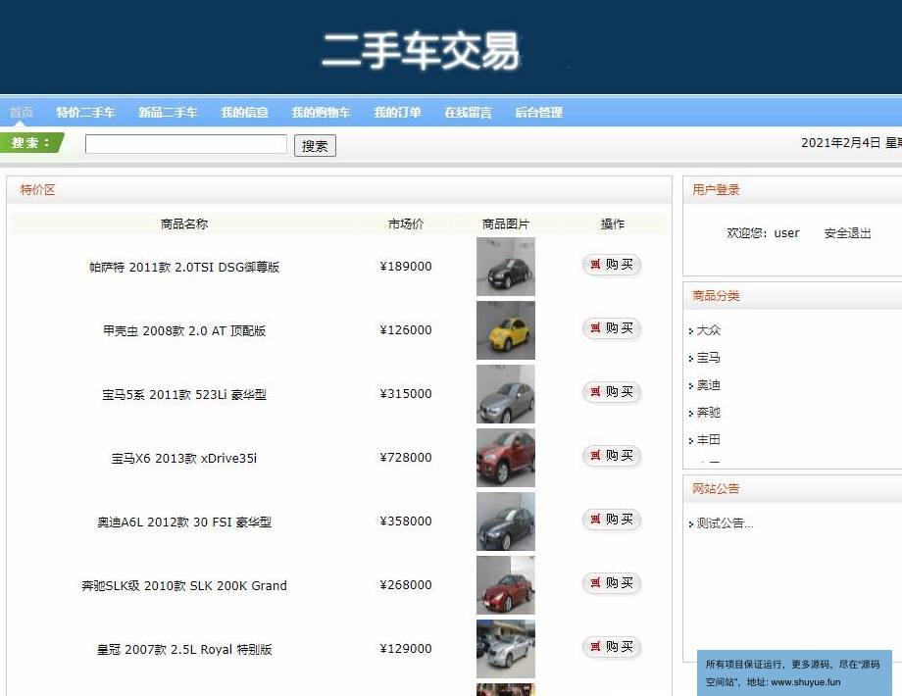This screenshot has width=902, height=696.
Task: Buy the 帕萨特 2011款 car
Action: 612,265
